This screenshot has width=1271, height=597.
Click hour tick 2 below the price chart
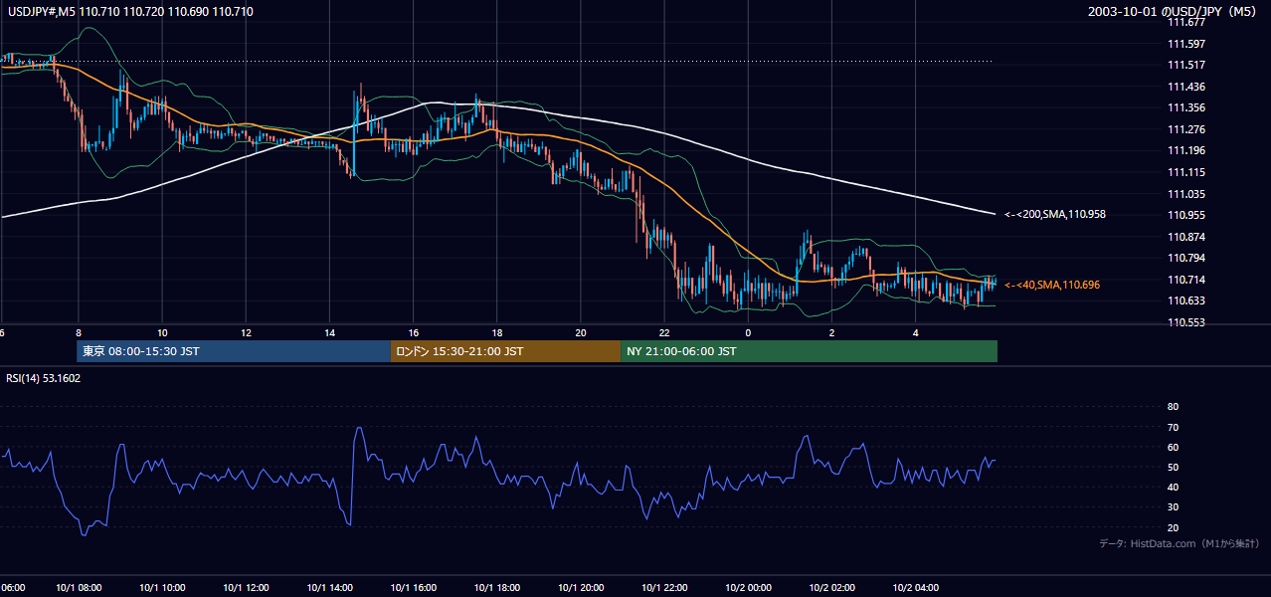pos(831,332)
